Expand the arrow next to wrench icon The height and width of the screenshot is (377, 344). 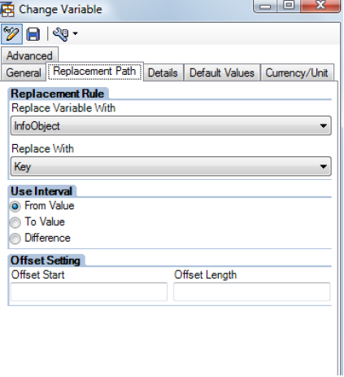click(75, 33)
